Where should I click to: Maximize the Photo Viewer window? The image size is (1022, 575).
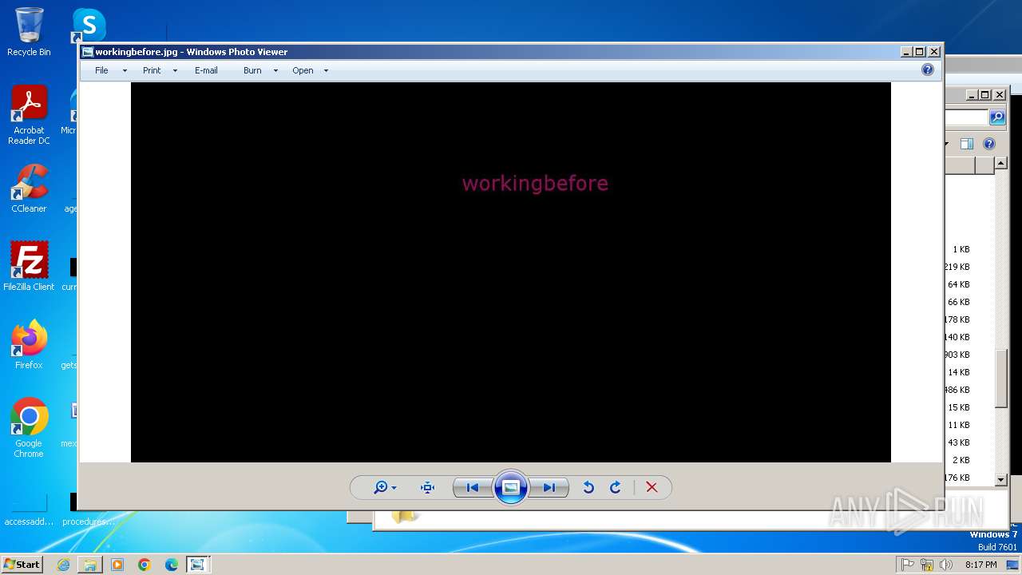920,52
